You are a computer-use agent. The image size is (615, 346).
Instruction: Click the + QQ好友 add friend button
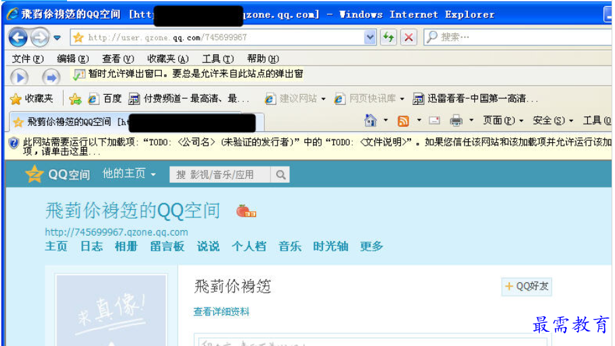pyautogui.click(x=526, y=286)
